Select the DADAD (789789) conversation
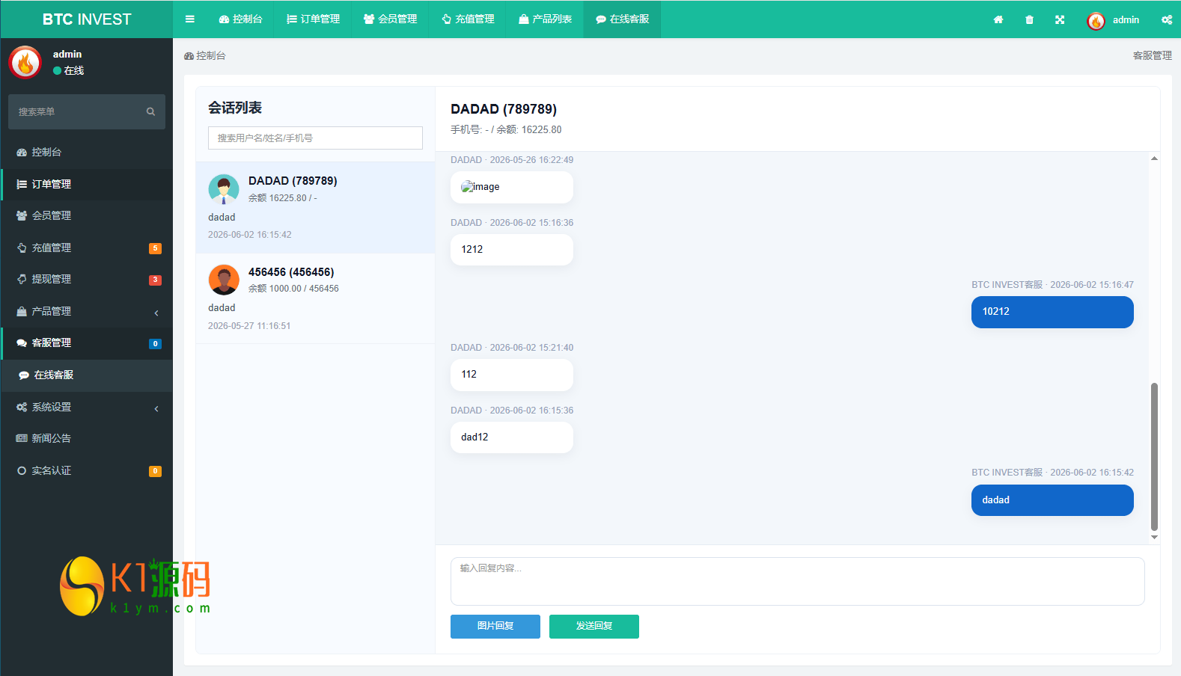The height and width of the screenshot is (676, 1181). pos(315,207)
